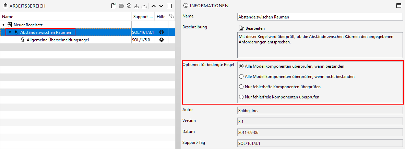
Task: Click the save-as icon with dotted tray
Action: pyautogui.click(x=144, y=6)
